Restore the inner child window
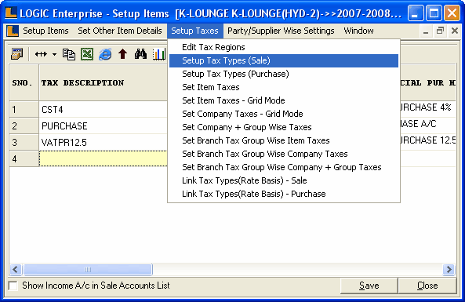The image size is (465, 302). pos(441,31)
